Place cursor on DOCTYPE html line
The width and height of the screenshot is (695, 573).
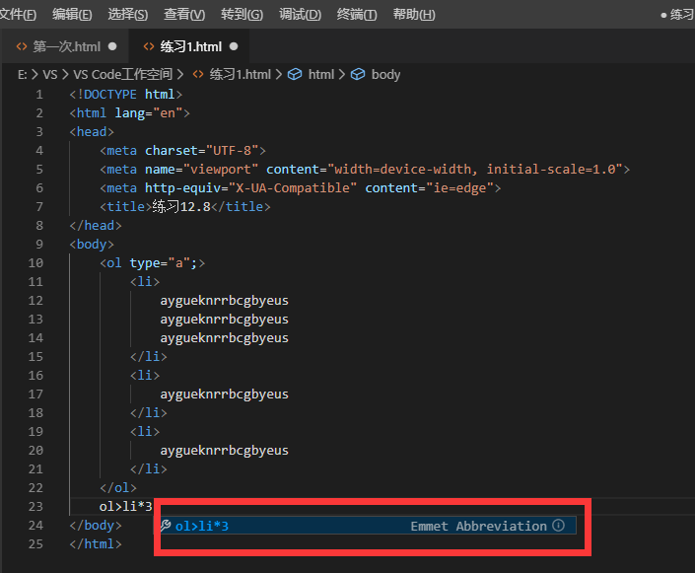(x=126, y=95)
